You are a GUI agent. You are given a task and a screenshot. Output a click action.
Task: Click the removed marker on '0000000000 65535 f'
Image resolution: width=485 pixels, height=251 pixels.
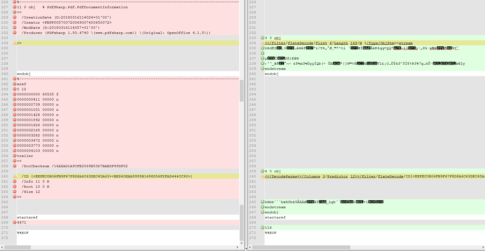click(x=15, y=94)
